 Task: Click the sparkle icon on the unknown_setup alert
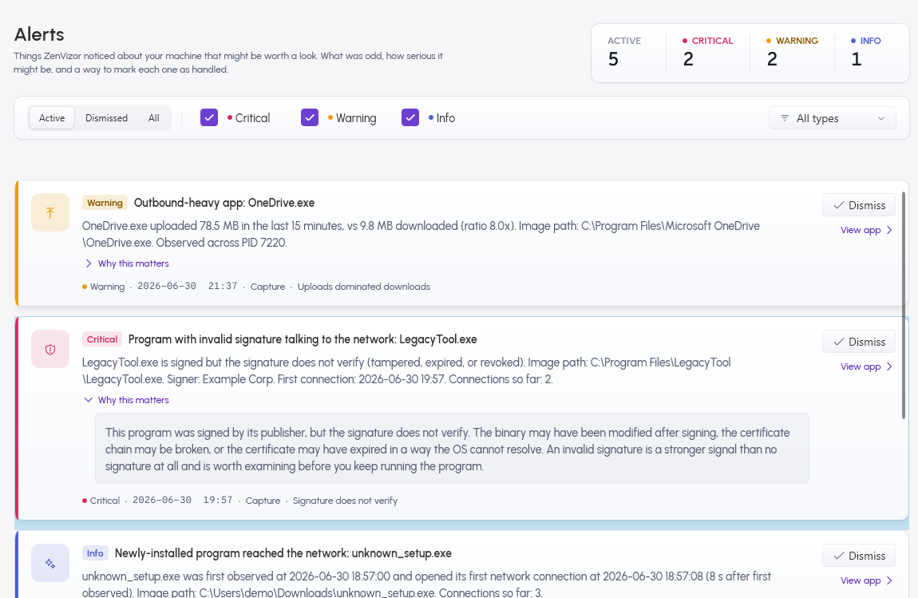[50, 563]
